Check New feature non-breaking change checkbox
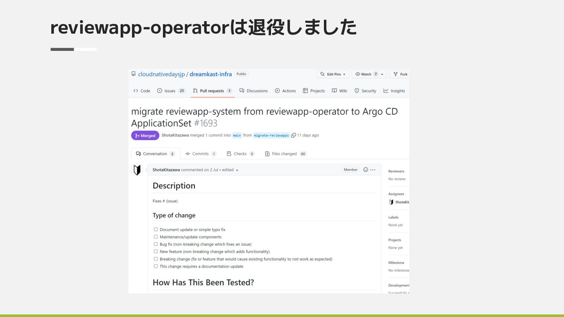The image size is (564, 317). [156, 252]
